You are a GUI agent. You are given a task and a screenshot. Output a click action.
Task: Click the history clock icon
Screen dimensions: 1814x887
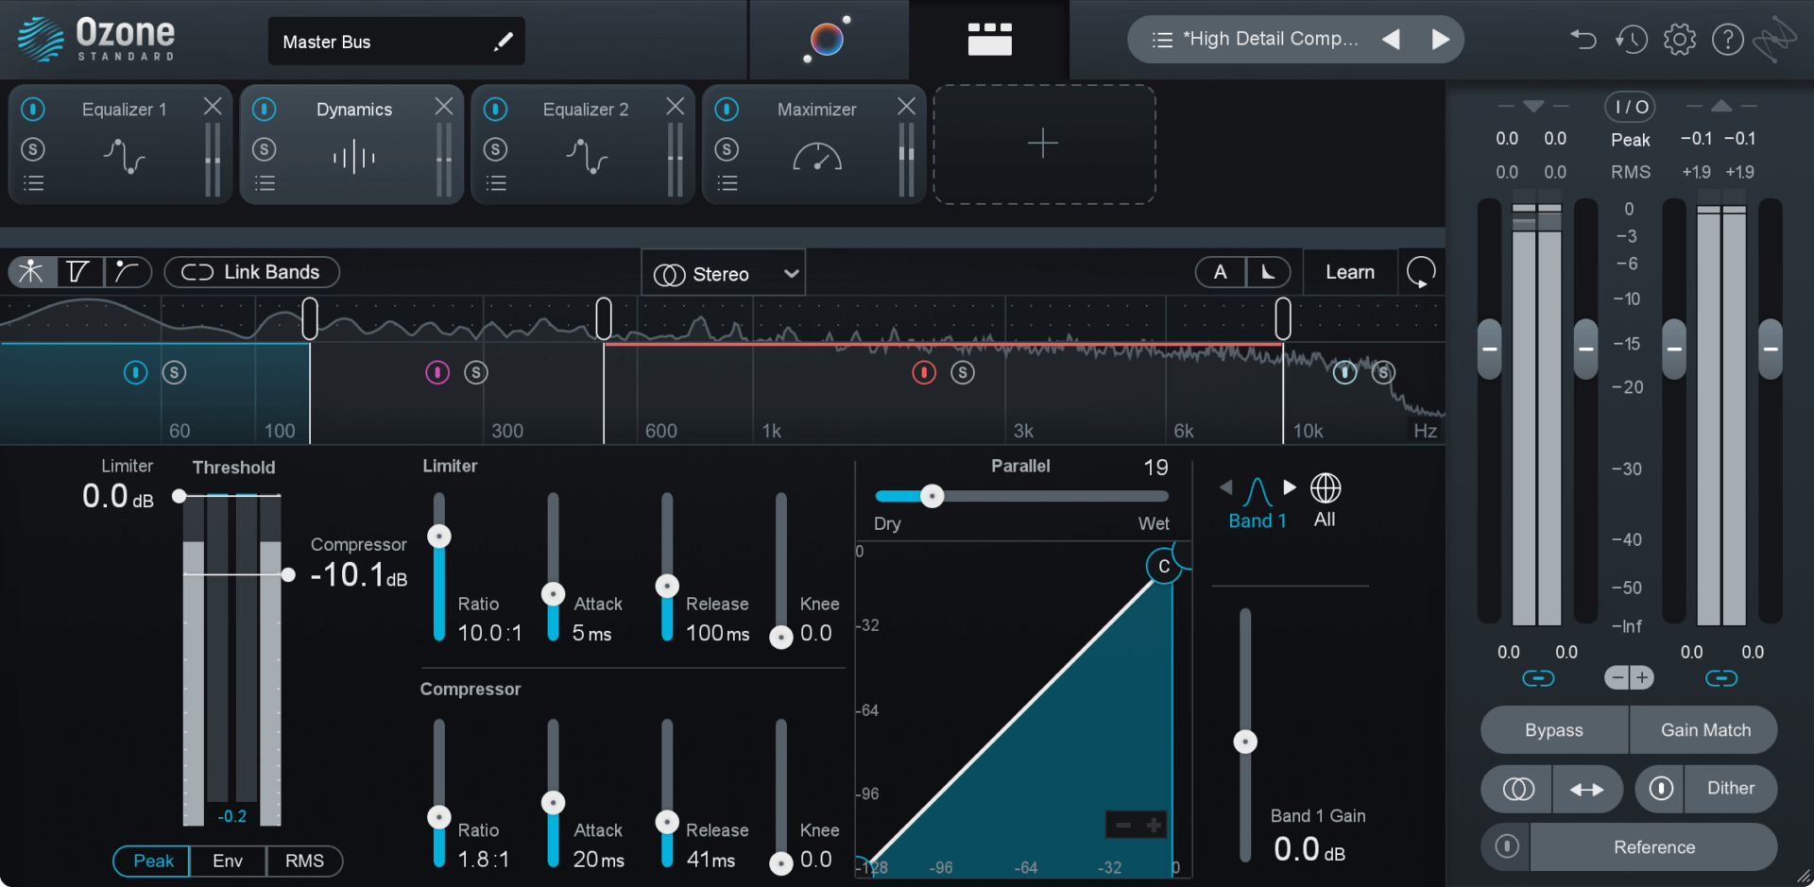[x=1632, y=40]
